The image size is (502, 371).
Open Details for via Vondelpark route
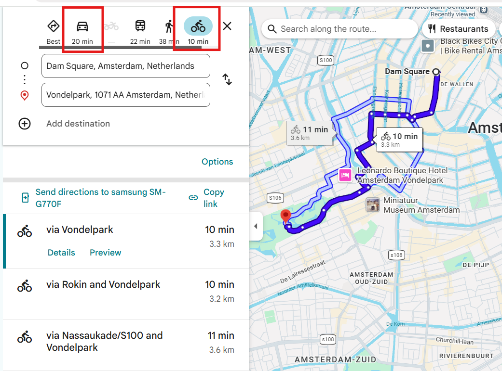pyautogui.click(x=61, y=253)
